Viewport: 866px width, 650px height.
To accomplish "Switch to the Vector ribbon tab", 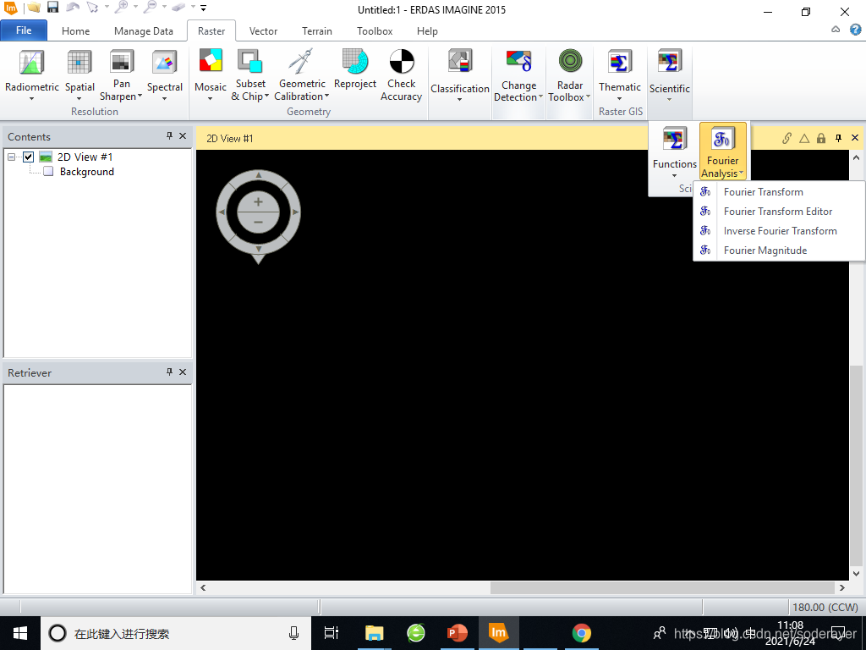I will pyautogui.click(x=264, y=31).
